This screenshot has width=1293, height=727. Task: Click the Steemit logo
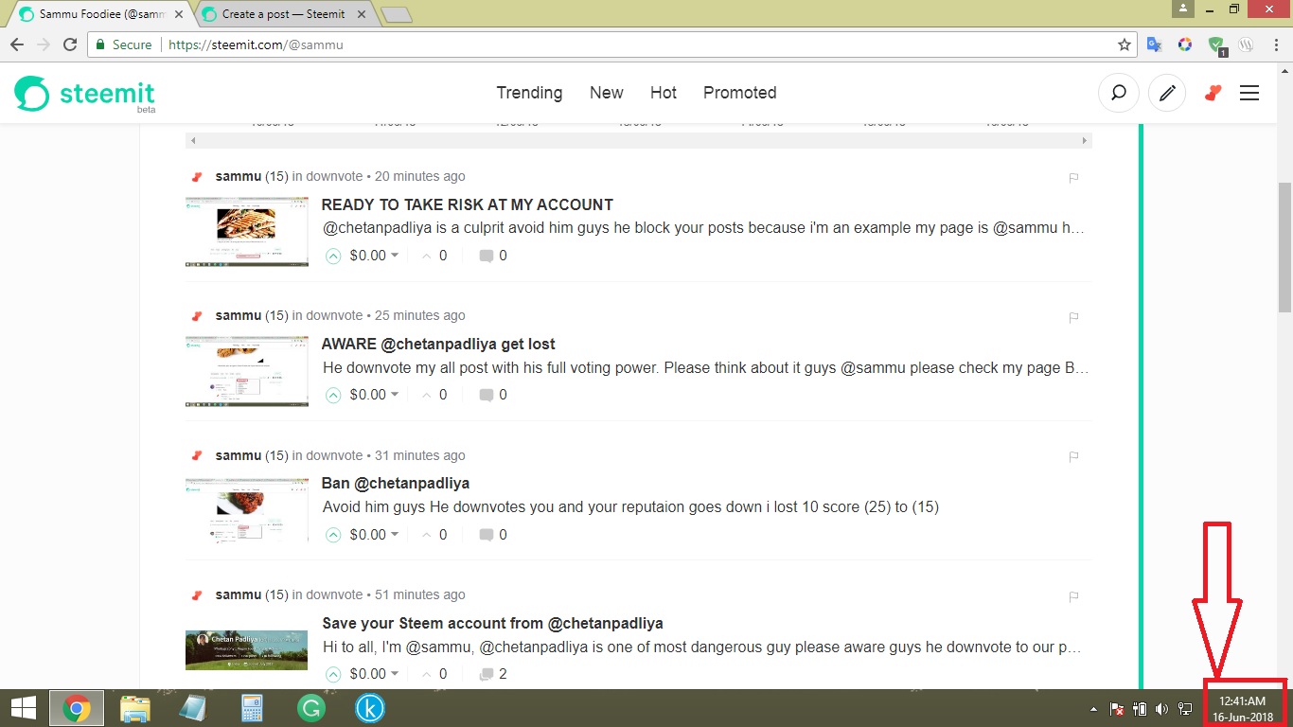coord(84,94)
